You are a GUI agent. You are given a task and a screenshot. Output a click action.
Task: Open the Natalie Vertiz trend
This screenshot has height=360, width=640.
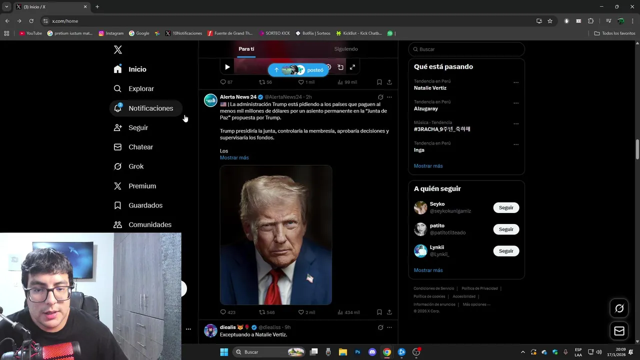pyautogui.click(x=430, y=88)
